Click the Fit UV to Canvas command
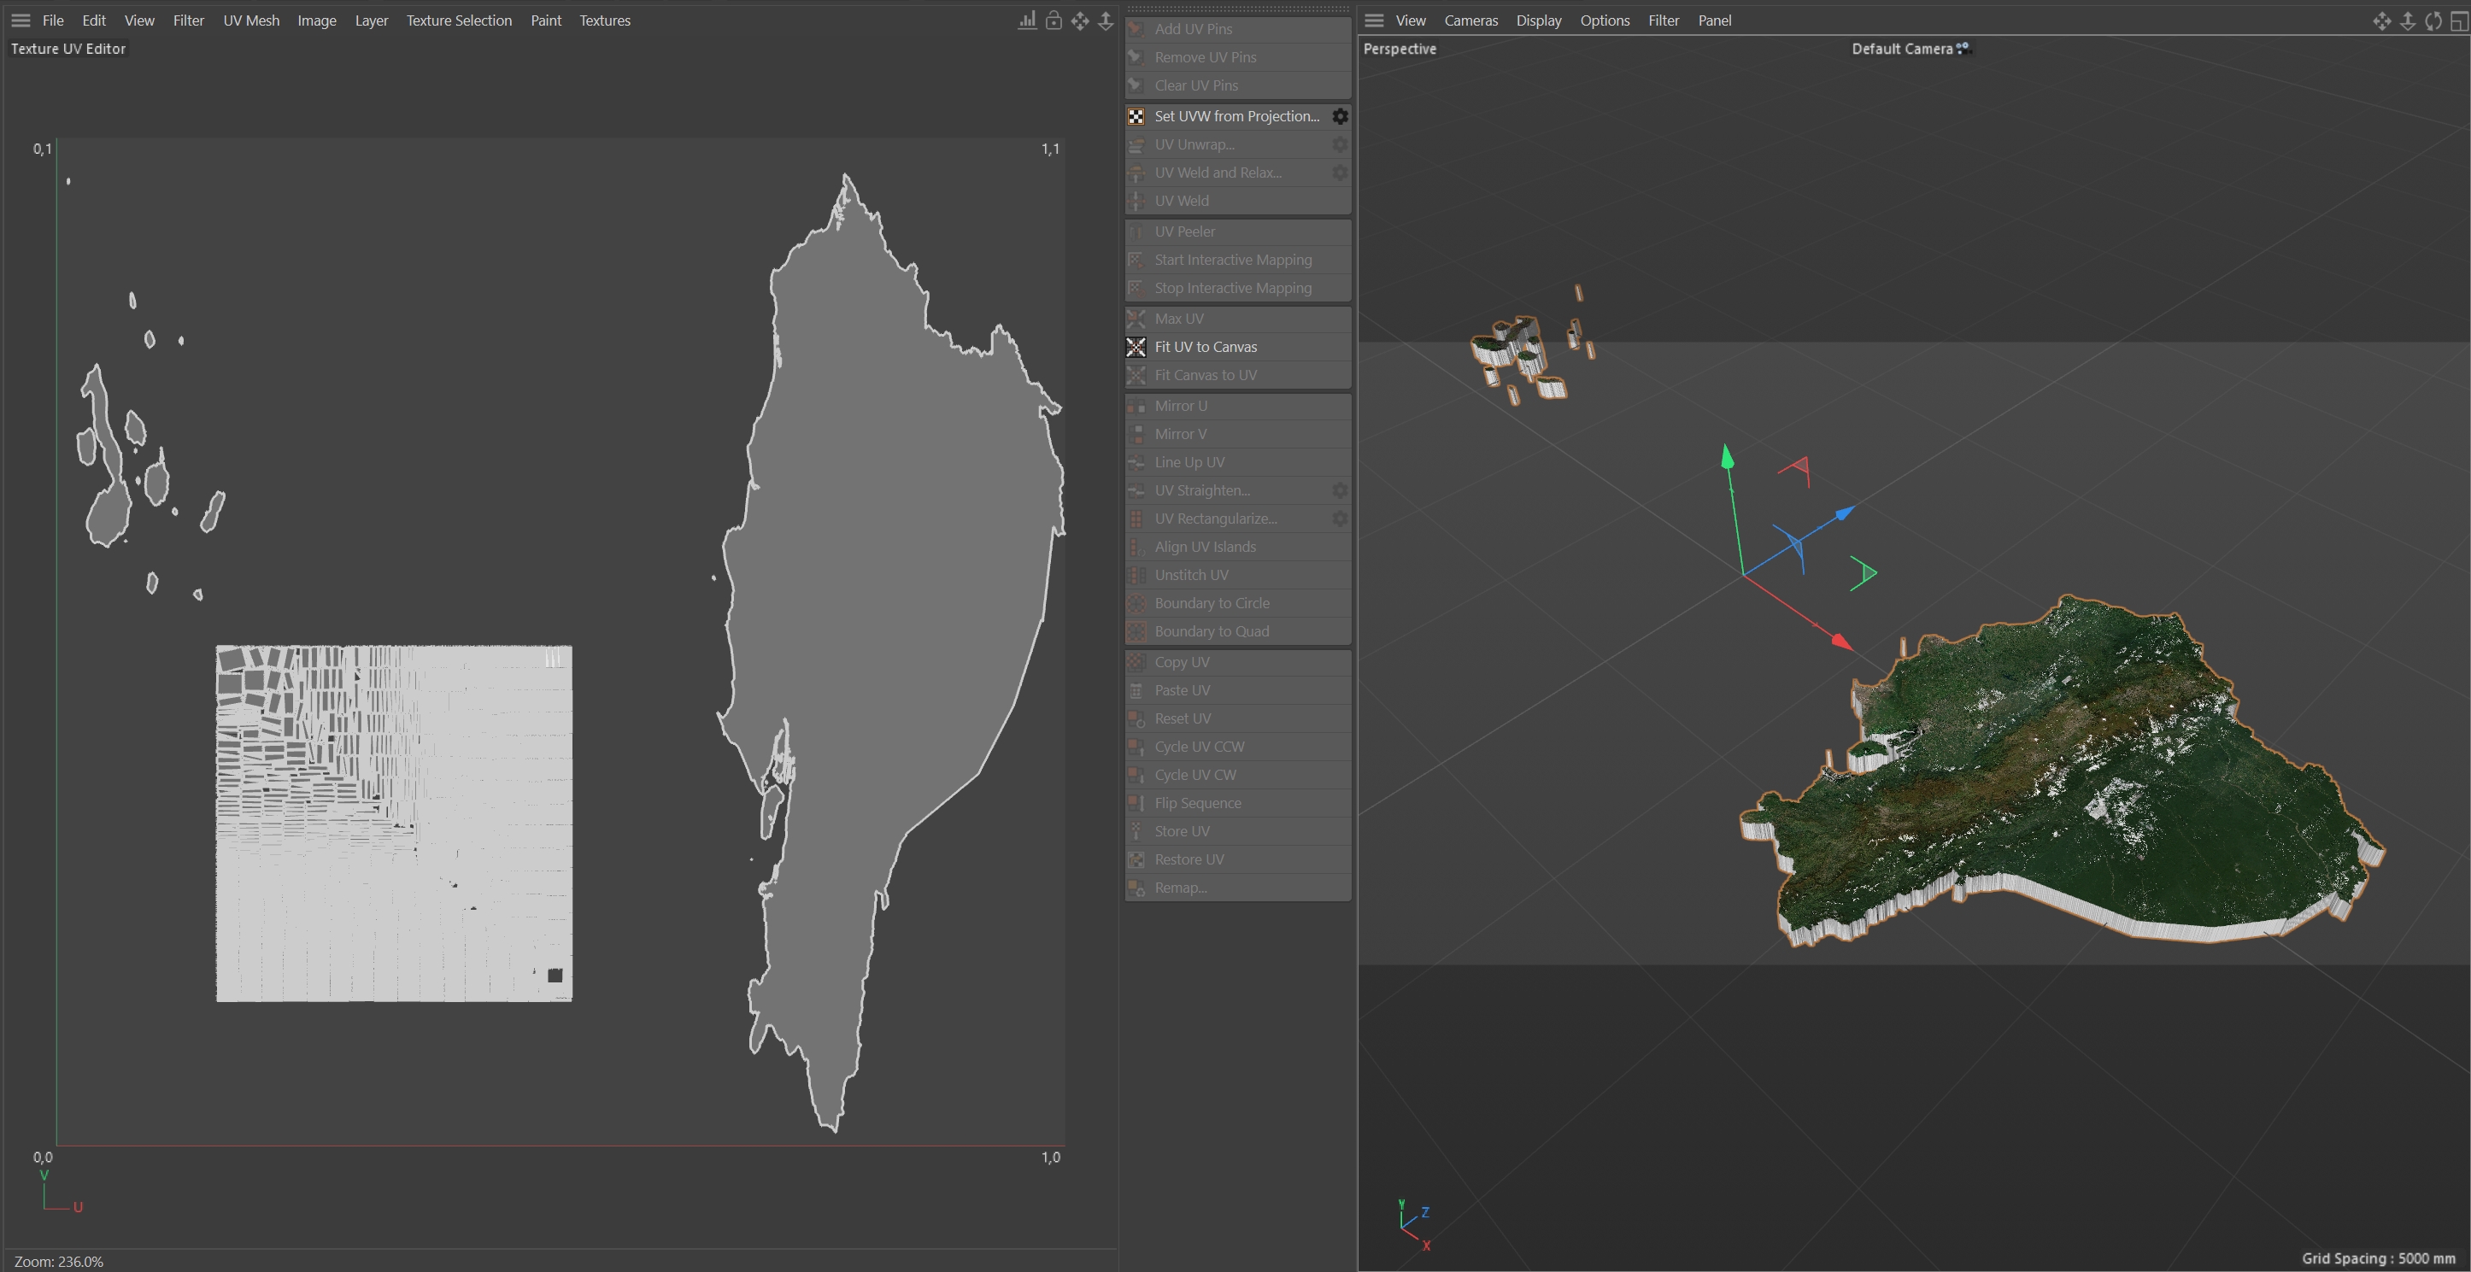 click(1206, 347)
